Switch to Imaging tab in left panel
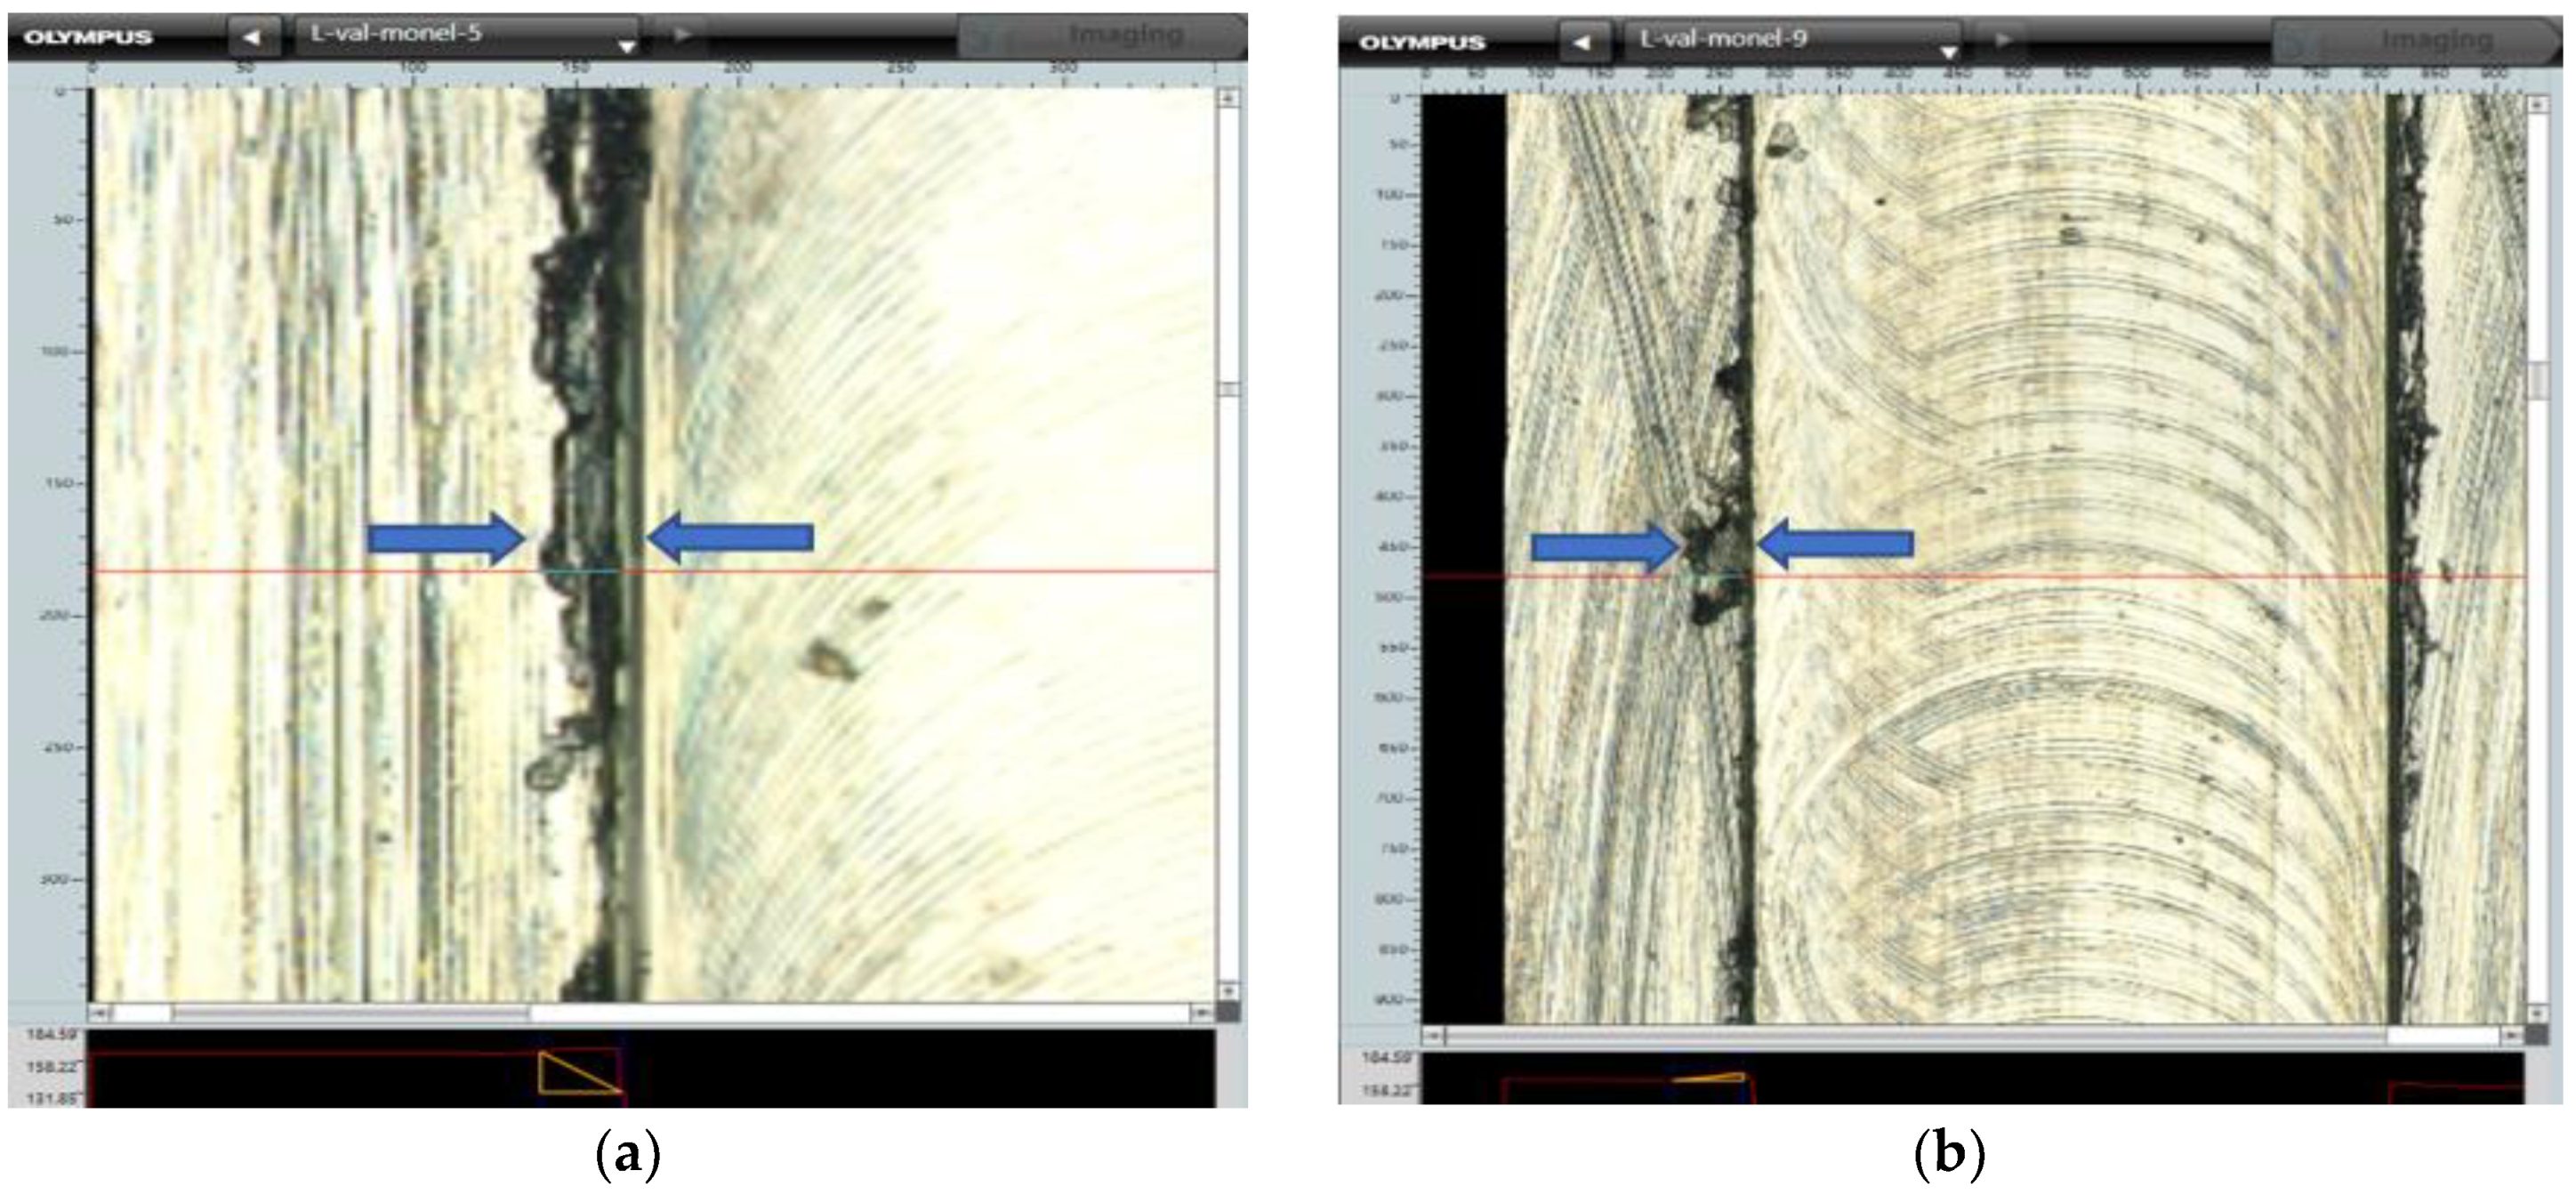The image size is (2576, 1195). [x=1125, y=36]
